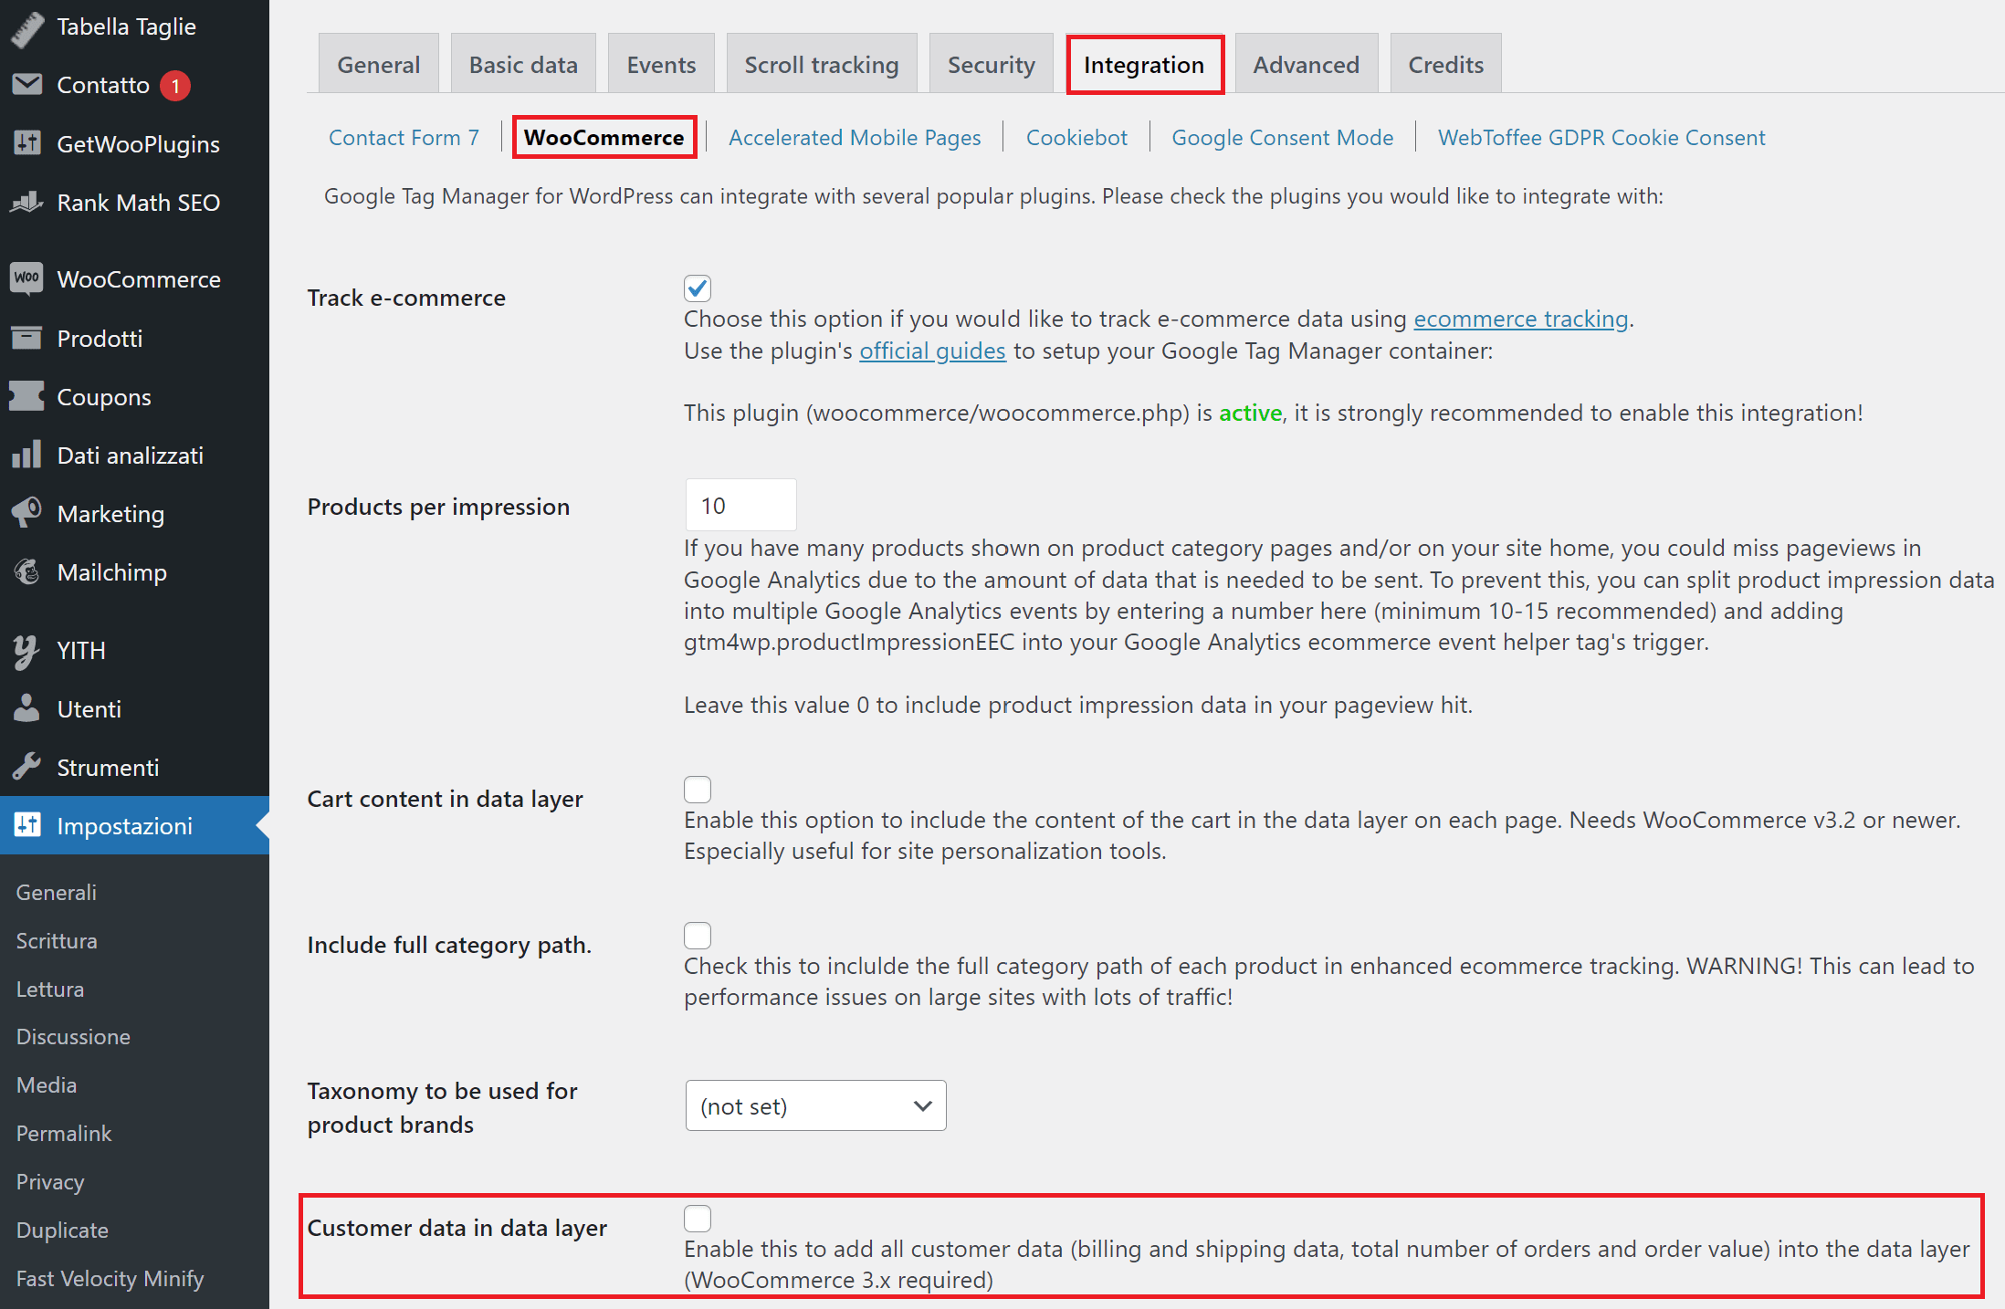The image size is (2005, 1309).
Task: Open the Strumenti menu item
Action: pos(135,767)
